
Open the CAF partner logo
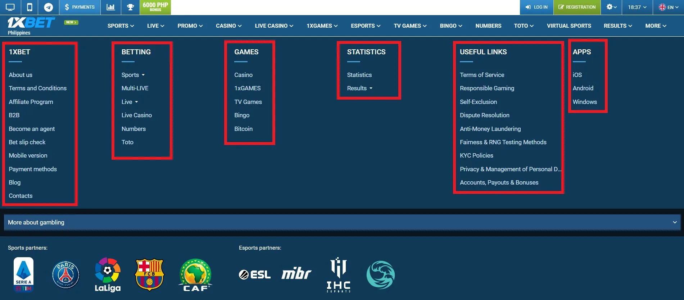coord(195,275)
